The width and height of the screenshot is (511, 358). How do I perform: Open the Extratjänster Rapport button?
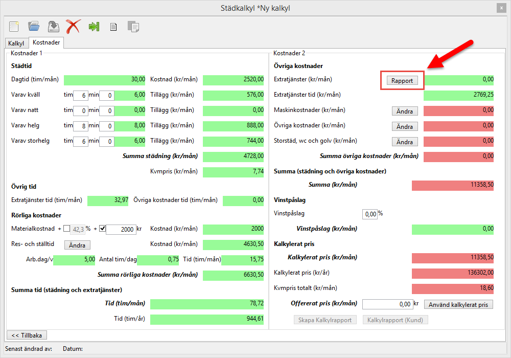click(402, 80)
